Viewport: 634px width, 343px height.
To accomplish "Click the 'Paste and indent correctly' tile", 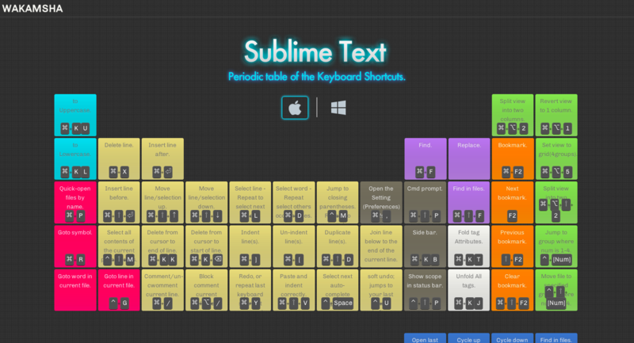I will coord(294,290).
